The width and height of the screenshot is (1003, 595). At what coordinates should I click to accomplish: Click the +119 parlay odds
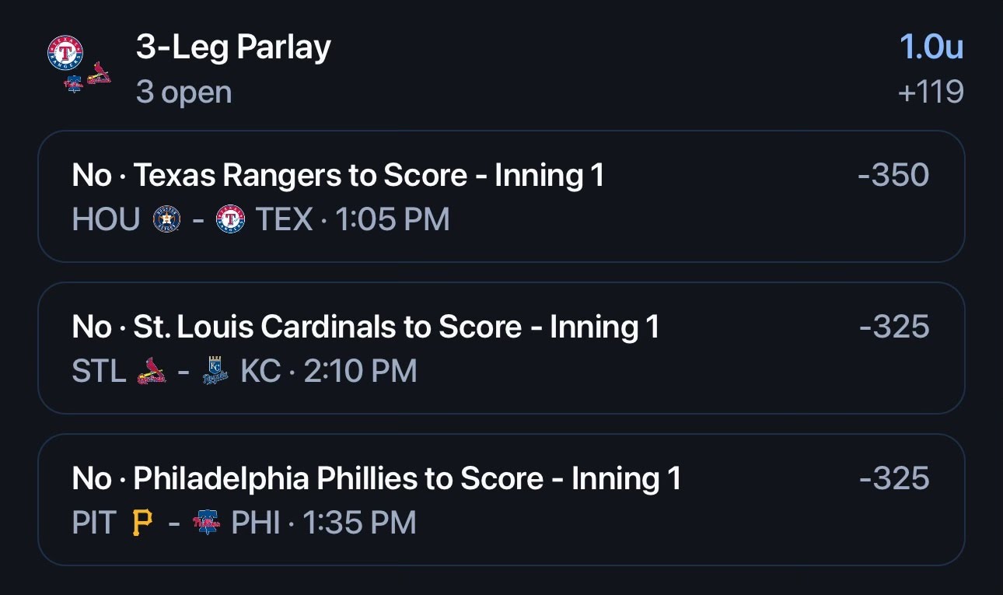(930, 92)
